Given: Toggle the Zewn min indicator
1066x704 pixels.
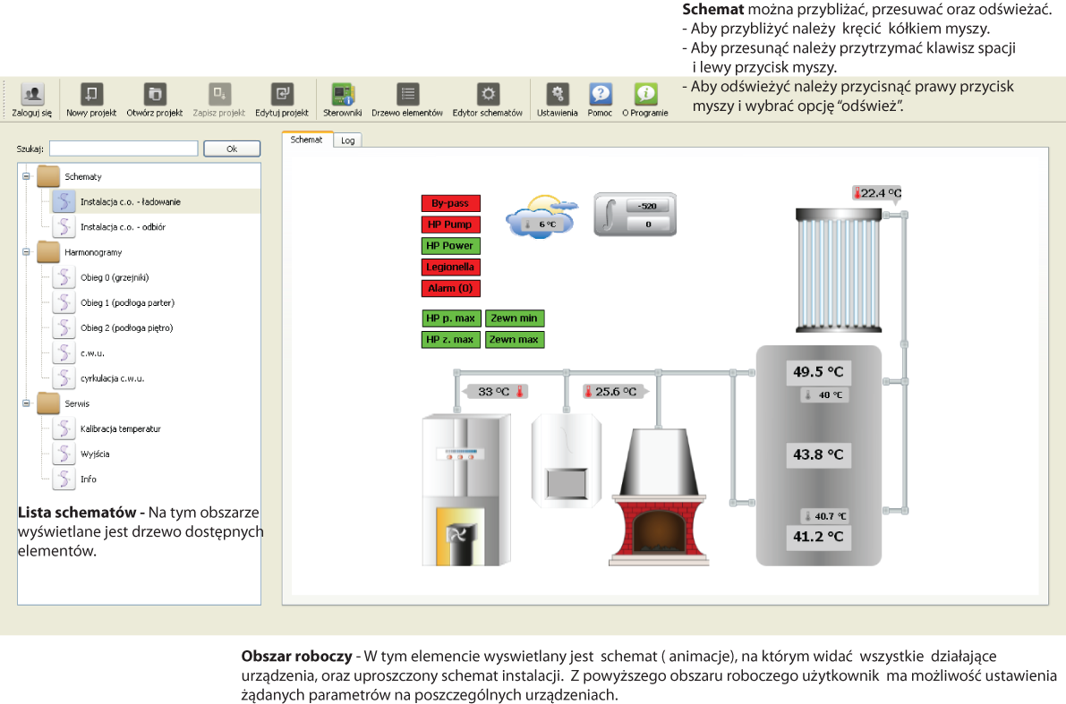Looking at the screenshot, I should click(515, 318).
